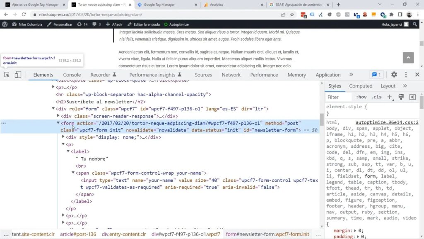The height and width of the screenshot is (239, 424).
Task: Open a new browser tab
Action: pyautogui.click(x=338, y=5)
